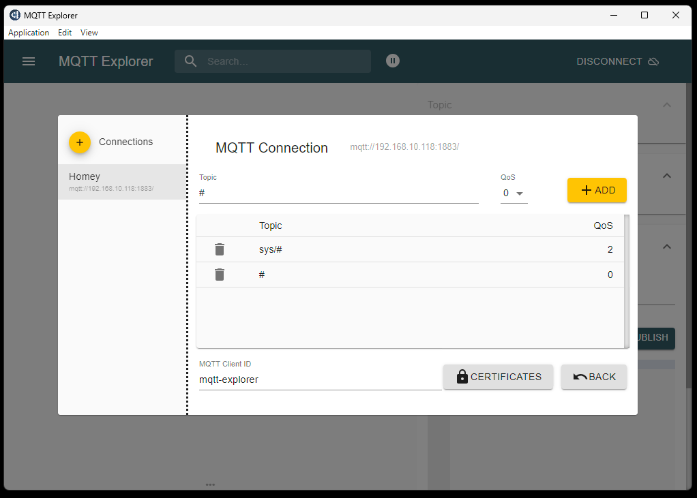Screen dimensions: 697x498
Task: Click the Connections label
Action: pyautogui.click(x=125, y=142)
